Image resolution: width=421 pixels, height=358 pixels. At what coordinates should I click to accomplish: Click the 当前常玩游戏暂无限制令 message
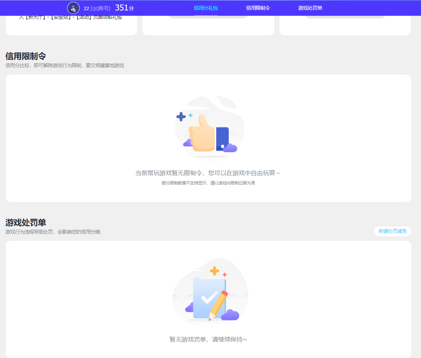[208, 173]
